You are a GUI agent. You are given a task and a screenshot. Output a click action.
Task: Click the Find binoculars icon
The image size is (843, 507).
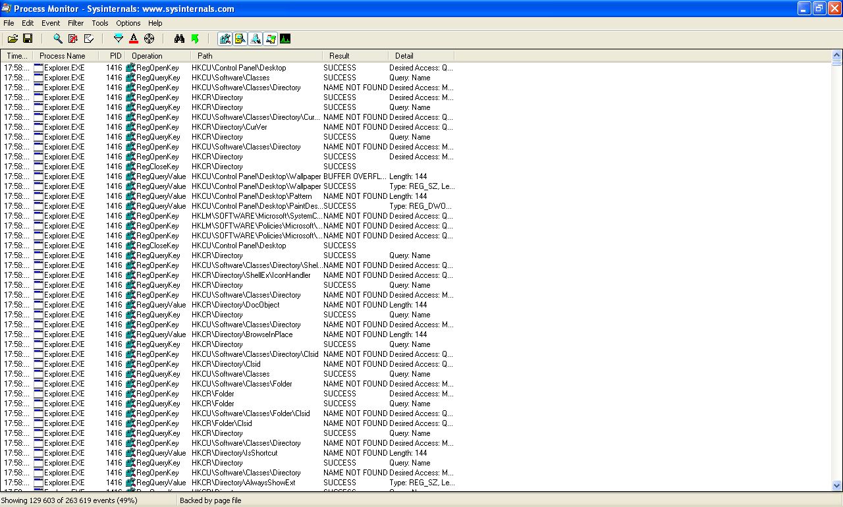click(180, 38)
